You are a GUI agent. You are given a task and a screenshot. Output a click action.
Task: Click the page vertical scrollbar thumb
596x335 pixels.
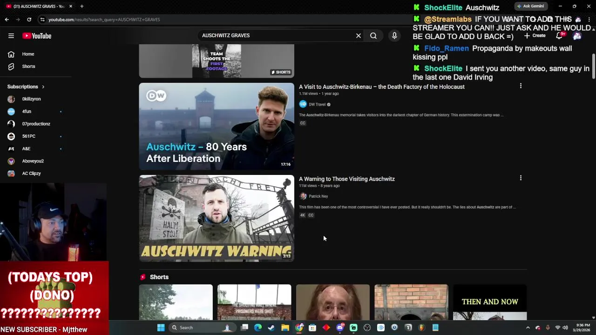(594, 67)
